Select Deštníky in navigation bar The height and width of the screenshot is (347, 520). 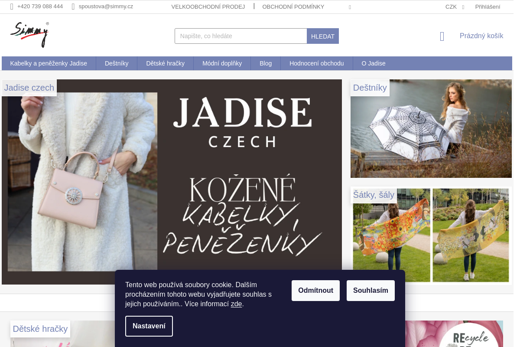click(x=117, y=63)
